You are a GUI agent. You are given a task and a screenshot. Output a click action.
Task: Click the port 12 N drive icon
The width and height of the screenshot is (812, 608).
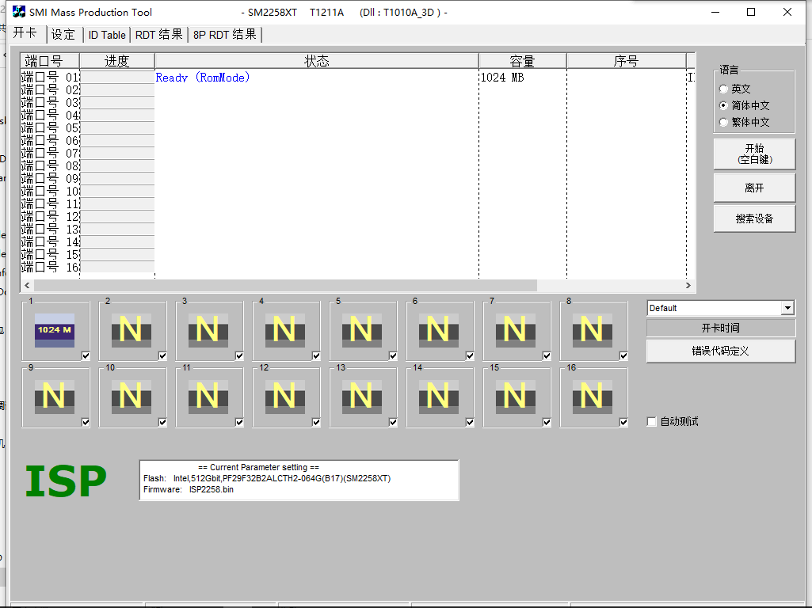point(285,397)
